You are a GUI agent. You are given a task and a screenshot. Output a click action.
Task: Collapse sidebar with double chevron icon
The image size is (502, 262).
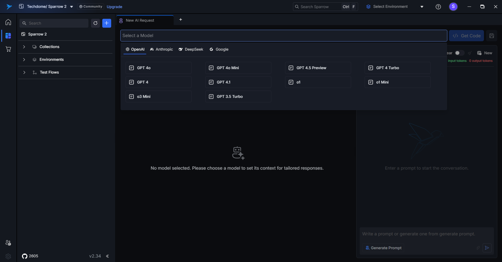[x=107, y=256]
